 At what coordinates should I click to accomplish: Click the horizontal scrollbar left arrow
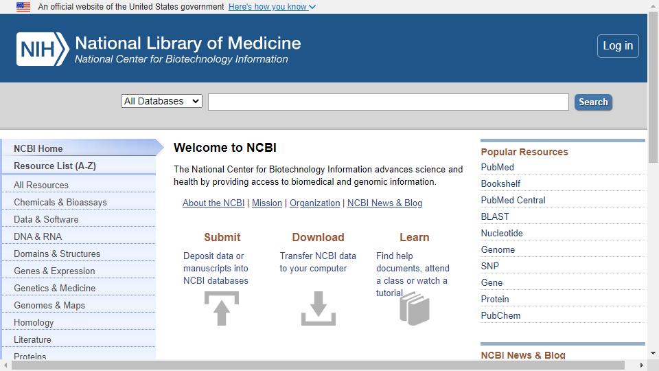[5, 365]
